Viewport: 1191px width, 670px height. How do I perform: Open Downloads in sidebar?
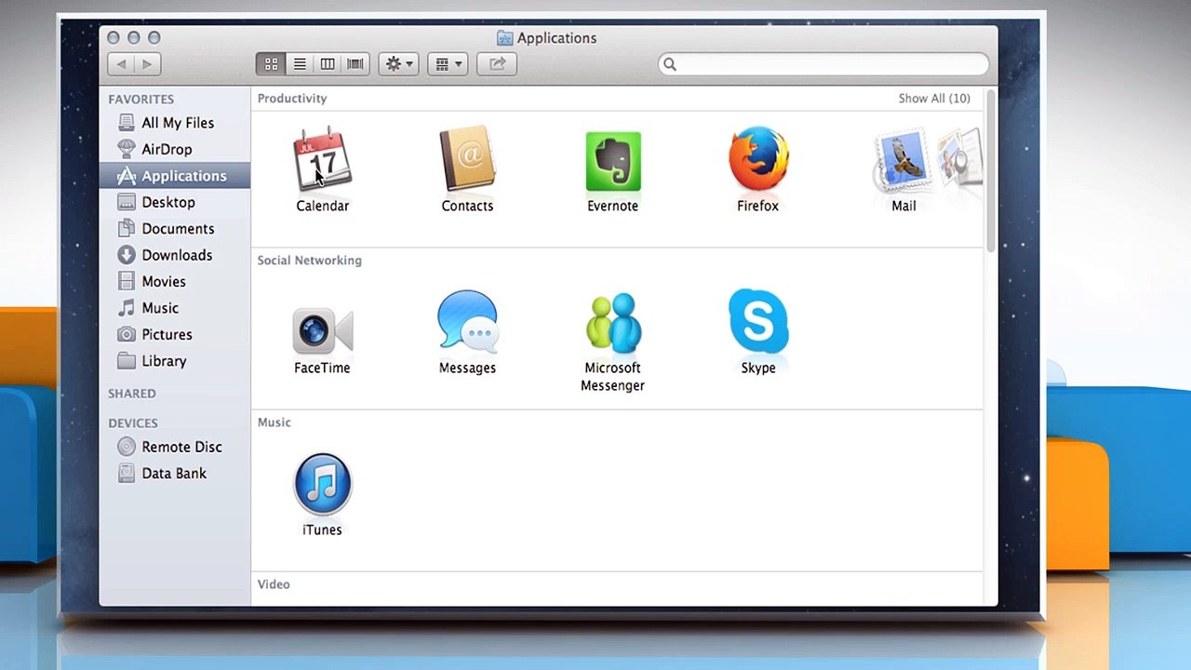point(174,255)
